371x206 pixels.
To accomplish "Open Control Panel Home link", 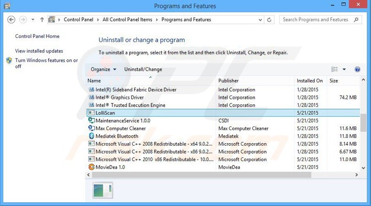I will tap(38, 37).
